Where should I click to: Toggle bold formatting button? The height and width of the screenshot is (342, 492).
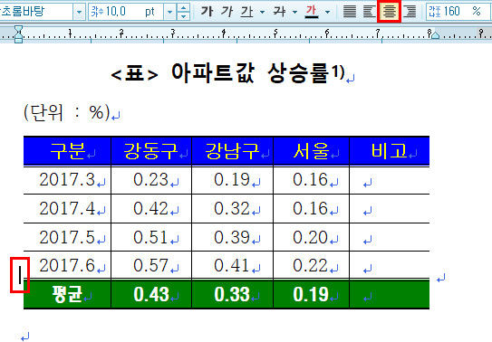(x=207, y=12)
